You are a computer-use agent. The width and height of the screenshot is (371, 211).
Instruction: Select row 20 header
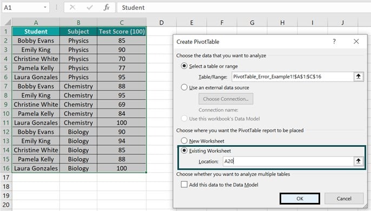point(6,205)
